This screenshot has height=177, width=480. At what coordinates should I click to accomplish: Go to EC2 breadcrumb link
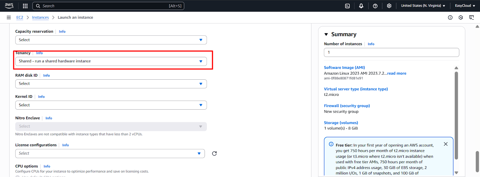pyautogui.click(x=19, y=17)
